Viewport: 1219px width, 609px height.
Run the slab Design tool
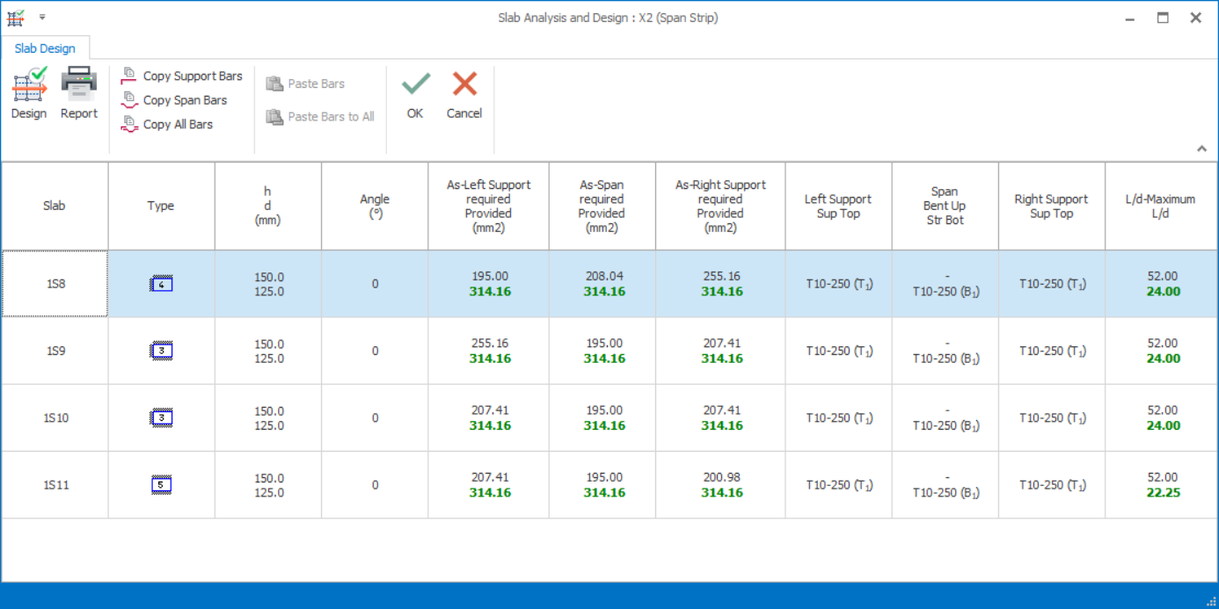tap(29, 93)
